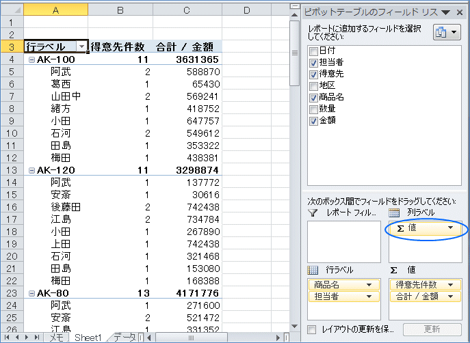Switch to the メモ sheet tab
470x343 pixels.
(x=57, y=338)
